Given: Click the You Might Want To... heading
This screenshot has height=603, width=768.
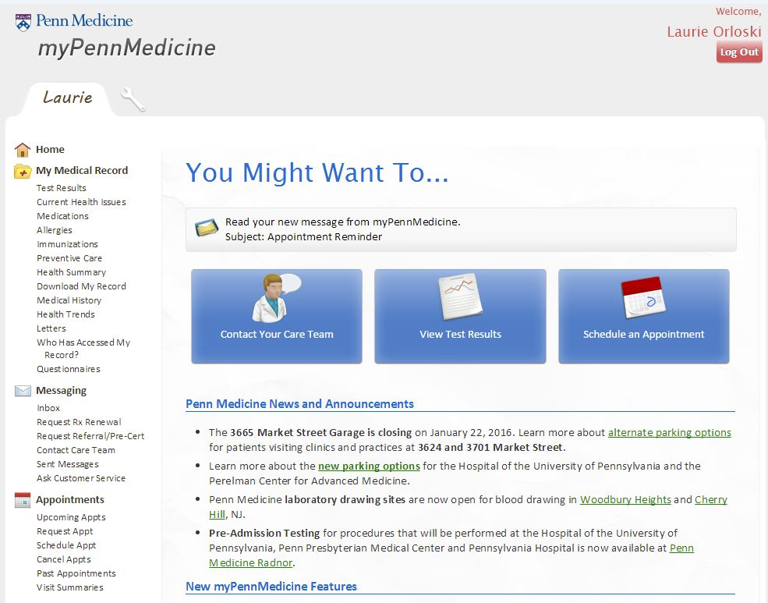Looking at the screenshot, I should pos(317,172).
